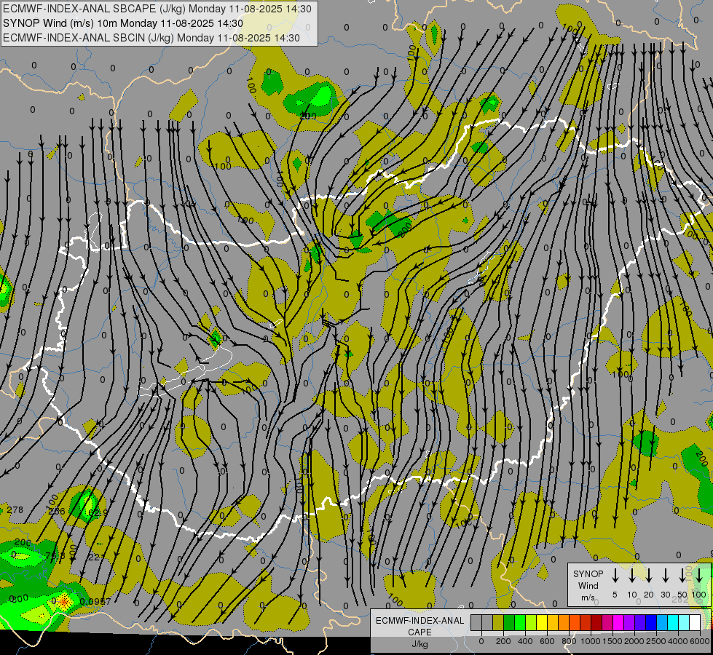Click the 20 m/s wind arrow in legend
The image size is (713, 655).
pyautogui.click(x=649, y=575)
